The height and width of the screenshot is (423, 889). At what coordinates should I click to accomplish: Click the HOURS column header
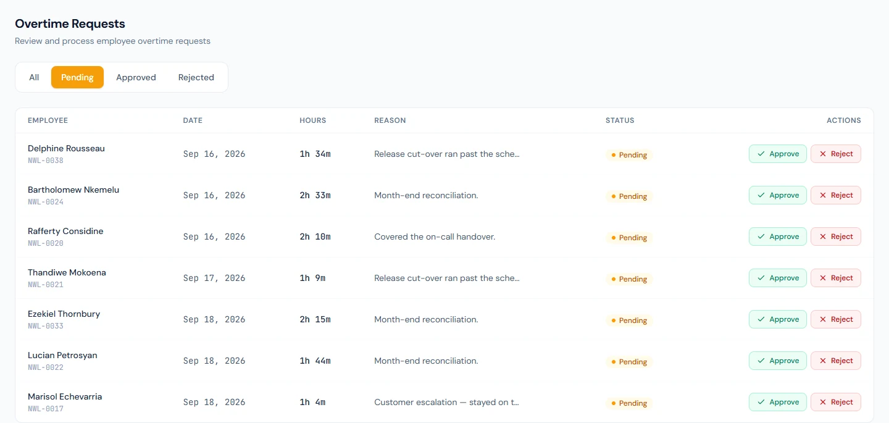pyautogui.click(x=313, y=120)
